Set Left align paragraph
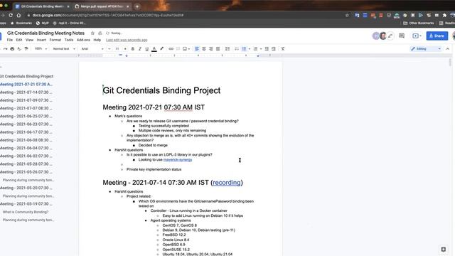This screenshot has width=455, height=256. 197,49
